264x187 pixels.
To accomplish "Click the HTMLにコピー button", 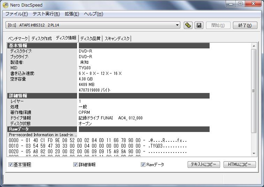I will point(240,164).
